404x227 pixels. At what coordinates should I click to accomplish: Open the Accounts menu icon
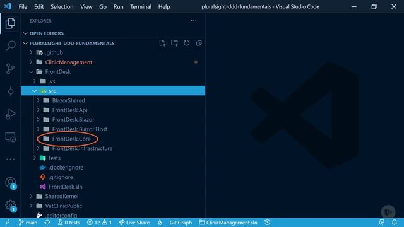coord(11,183)
